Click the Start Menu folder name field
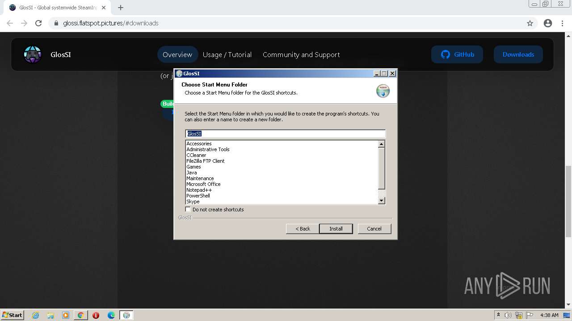This screenshot has width=572, height=321. pos(285,134)
